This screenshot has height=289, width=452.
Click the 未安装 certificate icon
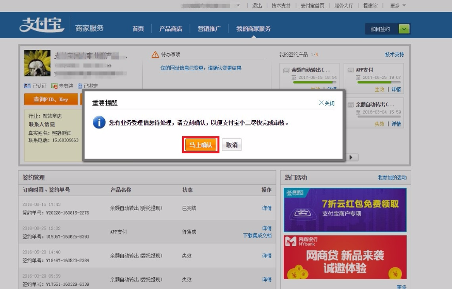pos(54,86)
